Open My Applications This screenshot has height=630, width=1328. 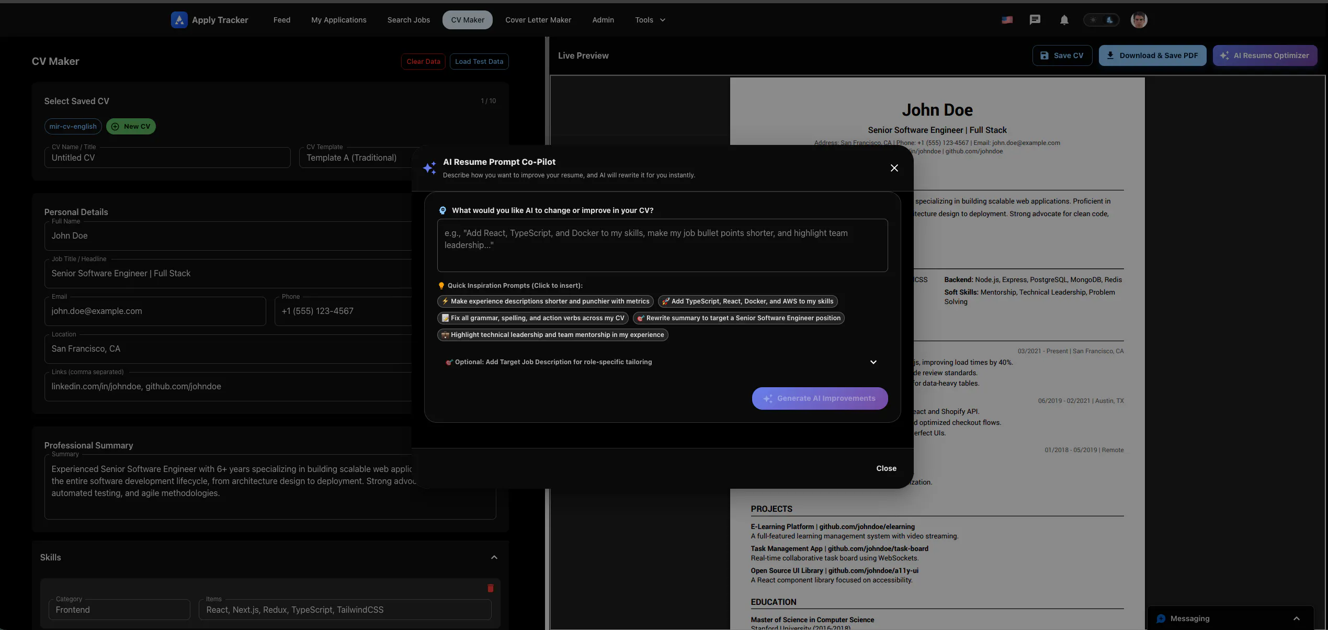(x=338, y=20)
